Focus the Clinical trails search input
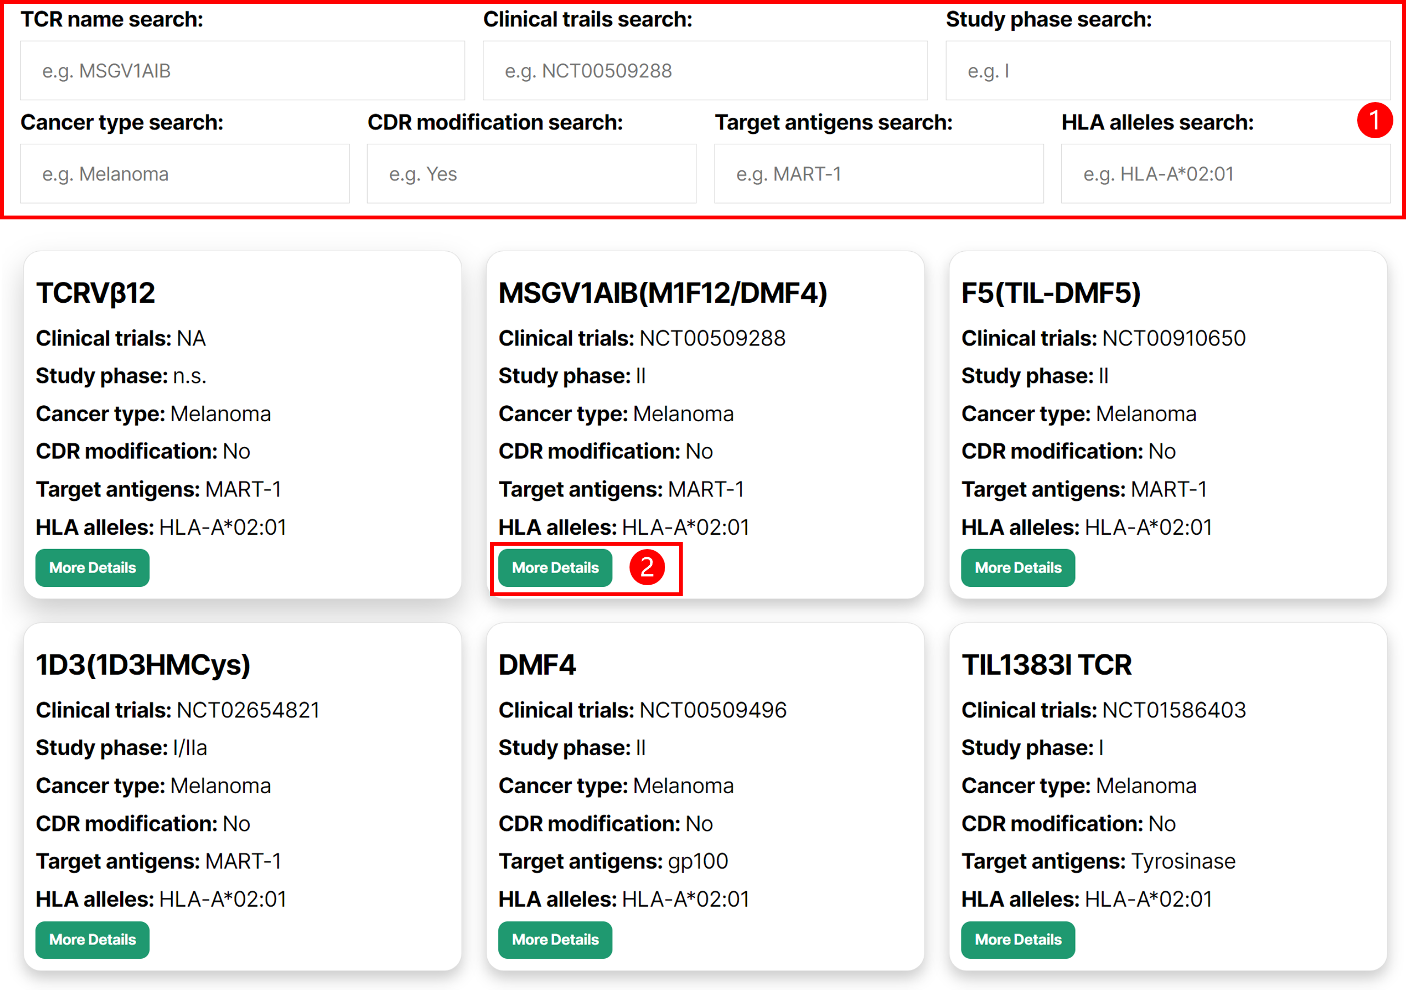This screenshot has width=1406, height=990. pos(704,71)
